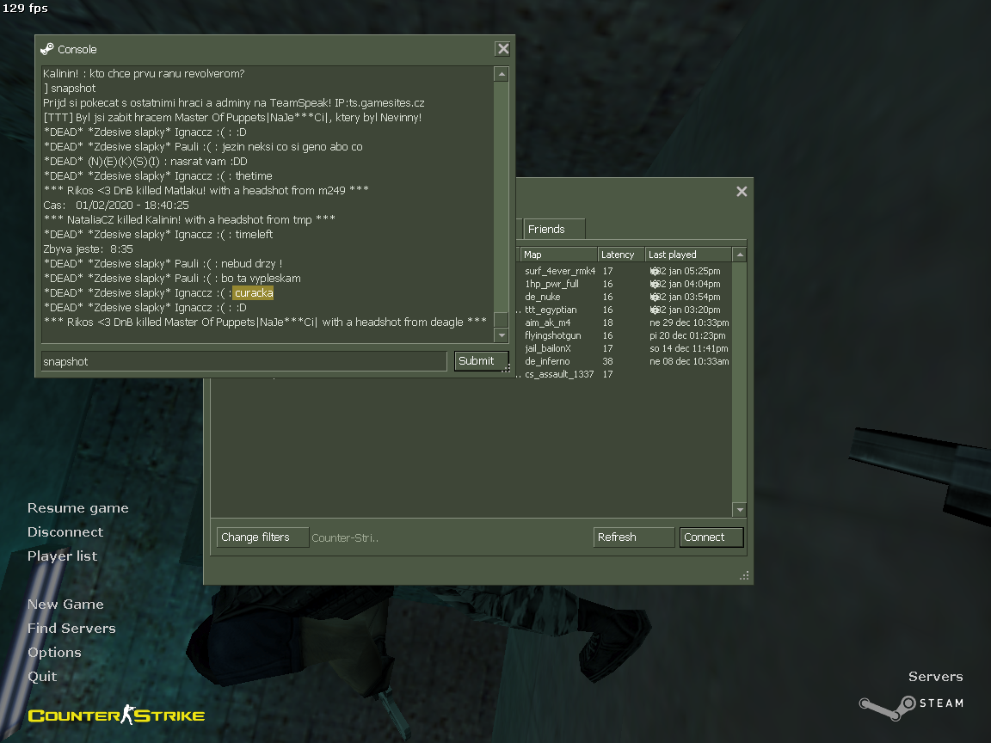Viewport: 991px width, 743px height.
Task: Select the jail_bailonX server row
Action: 624,349
